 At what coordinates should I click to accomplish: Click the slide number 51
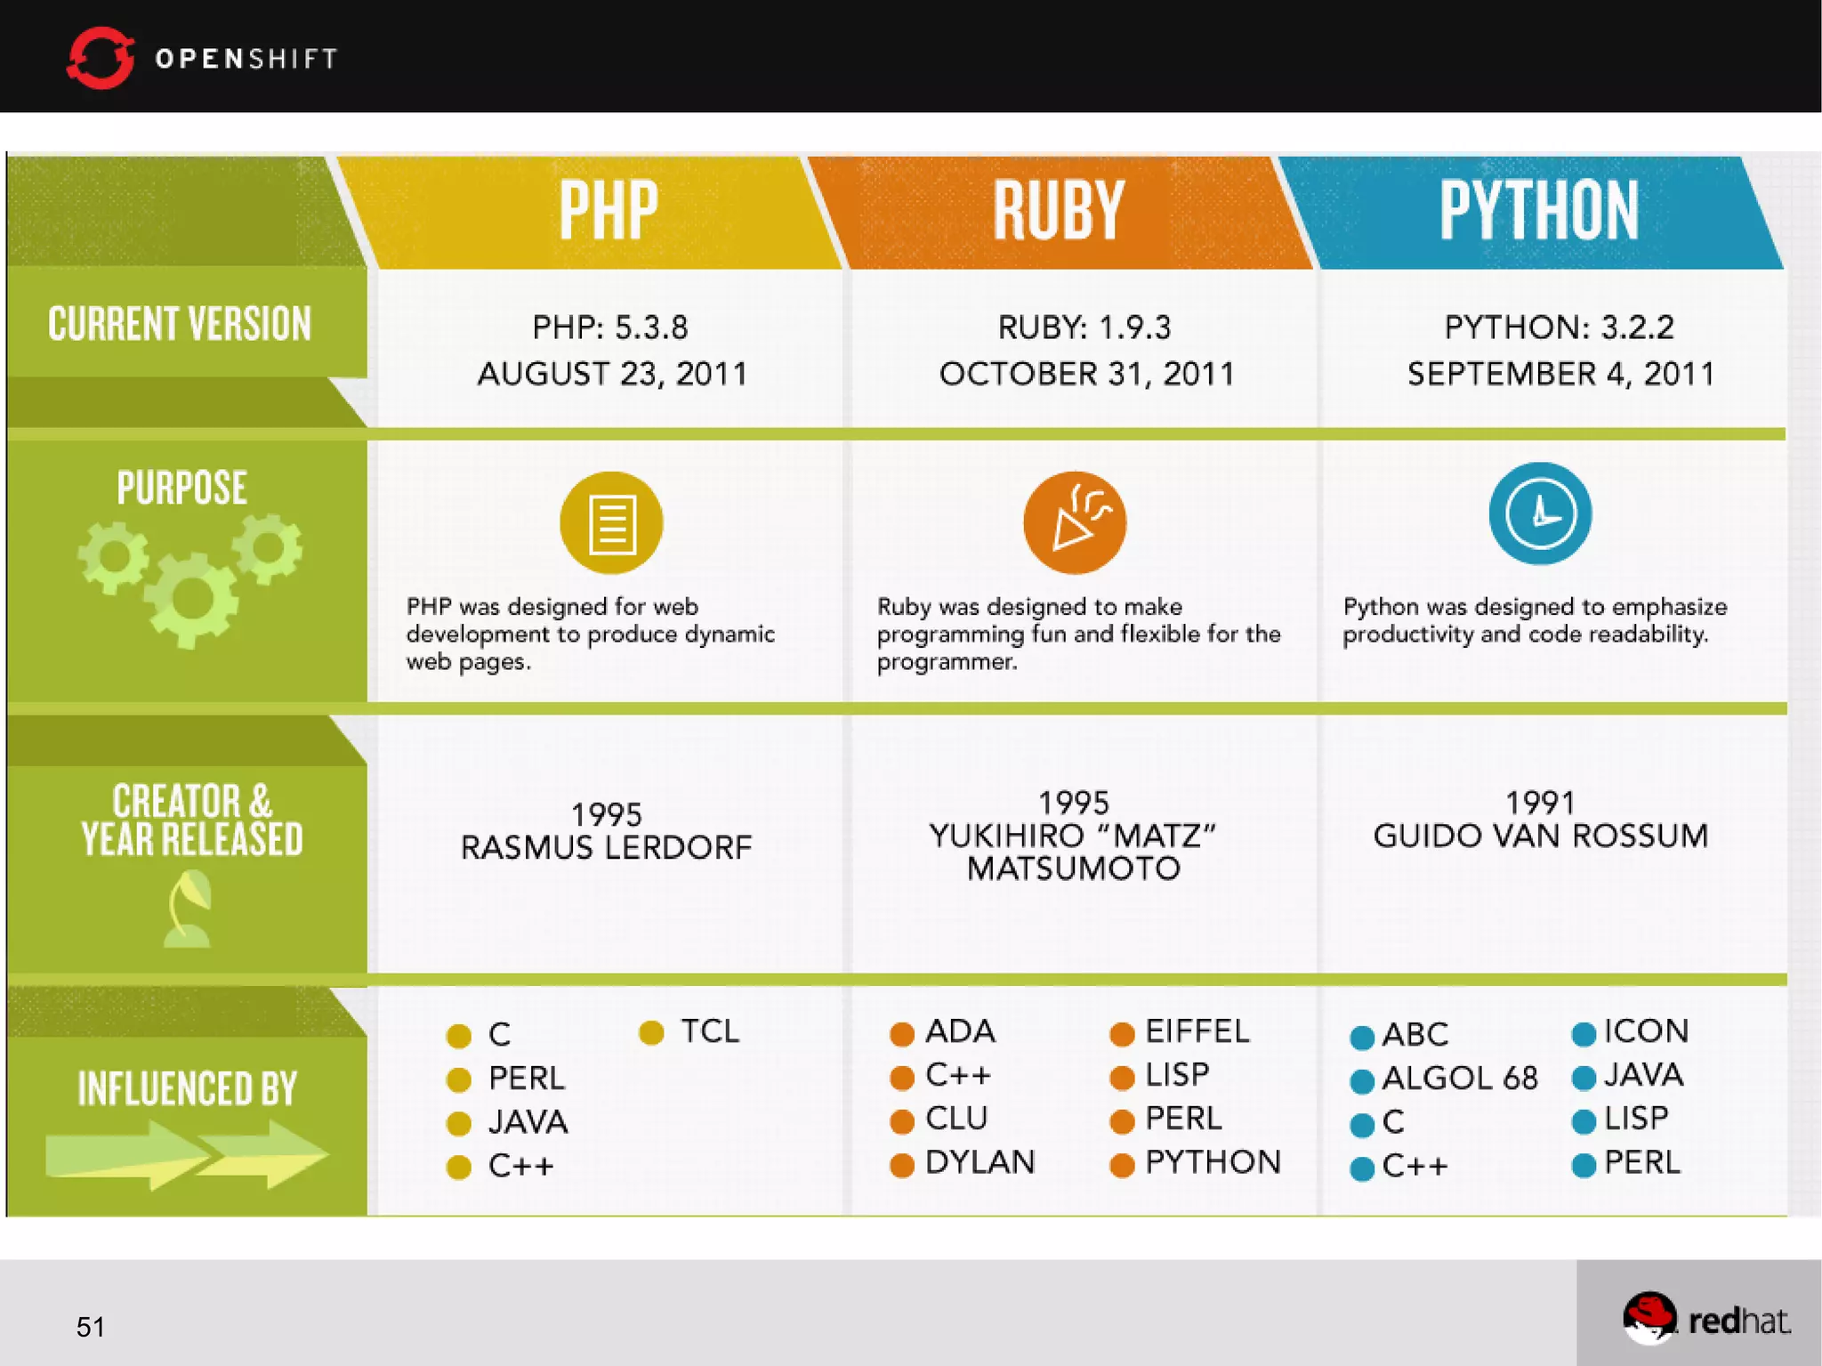(x=91, y=1327)
